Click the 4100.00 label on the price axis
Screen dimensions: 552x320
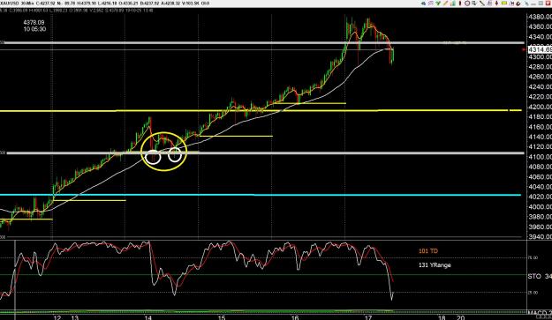pos(541,157)
